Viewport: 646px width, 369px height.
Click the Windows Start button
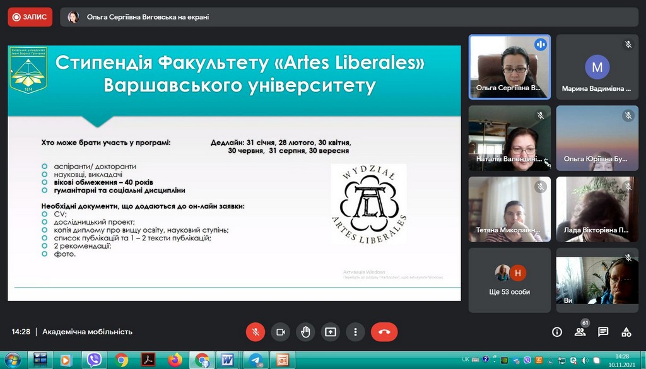point(12,360)
